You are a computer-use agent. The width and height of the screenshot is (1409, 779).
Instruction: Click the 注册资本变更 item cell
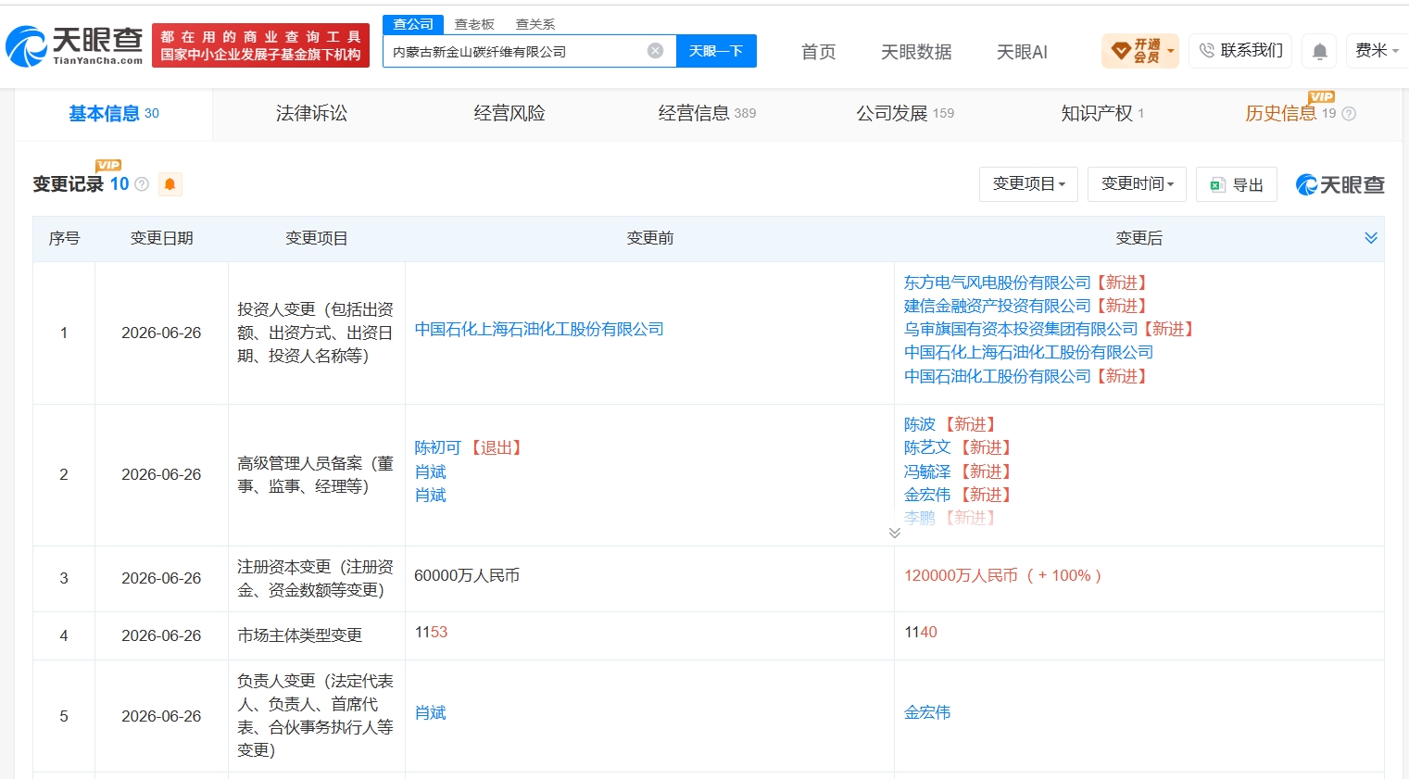coord(316,578)
